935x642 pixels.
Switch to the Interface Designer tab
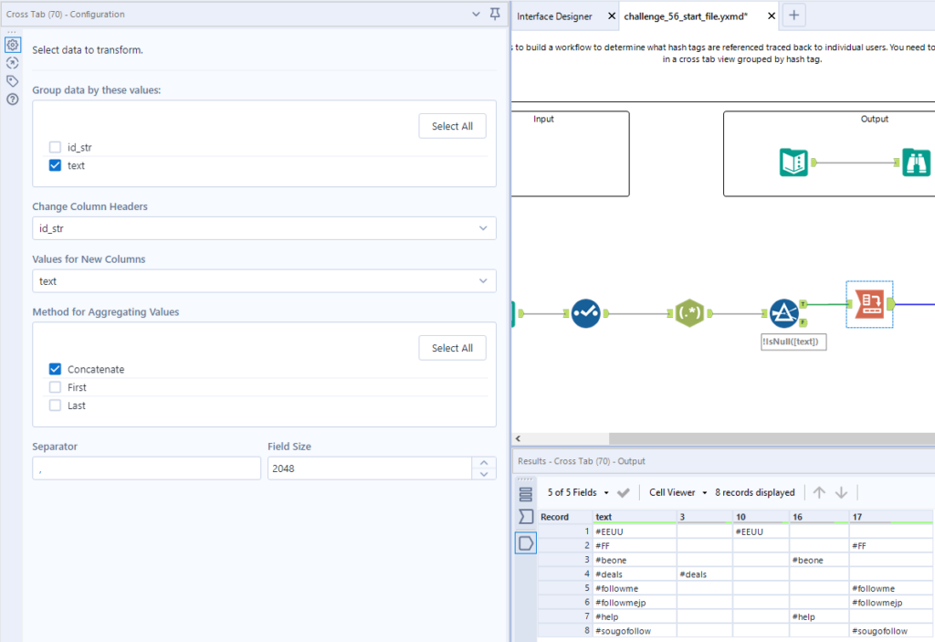(x=554, y=16)
